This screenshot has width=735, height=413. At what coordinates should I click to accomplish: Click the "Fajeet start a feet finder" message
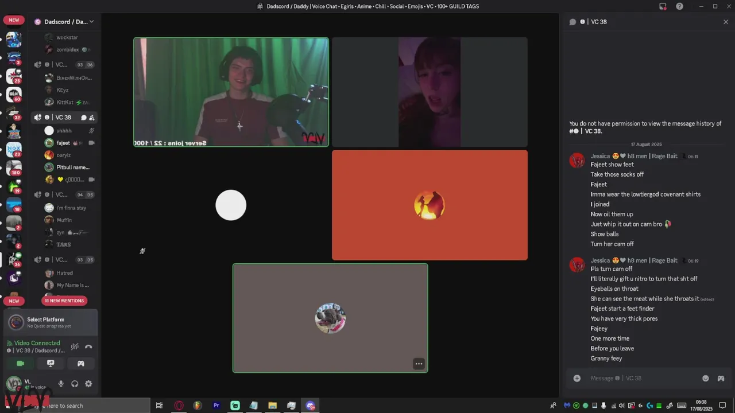tap(622, 309)
